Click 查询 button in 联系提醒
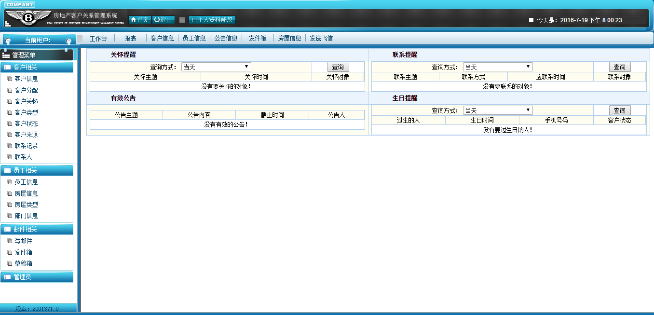The width and height of the screenshot is (654, 315). [620, 67]
